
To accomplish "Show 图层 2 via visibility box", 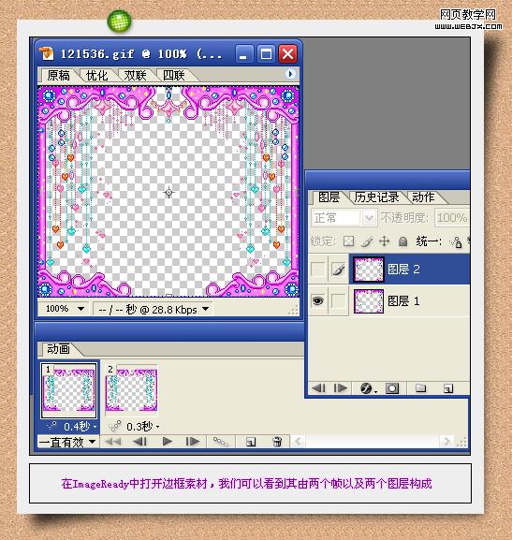I will [x=317, y=269].
